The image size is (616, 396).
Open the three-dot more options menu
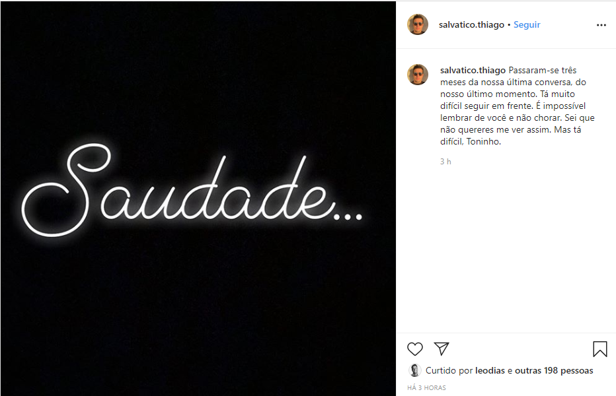[601, 25]
